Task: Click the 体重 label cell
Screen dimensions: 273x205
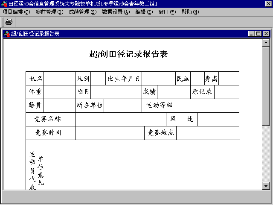Action: coord(35,92)
